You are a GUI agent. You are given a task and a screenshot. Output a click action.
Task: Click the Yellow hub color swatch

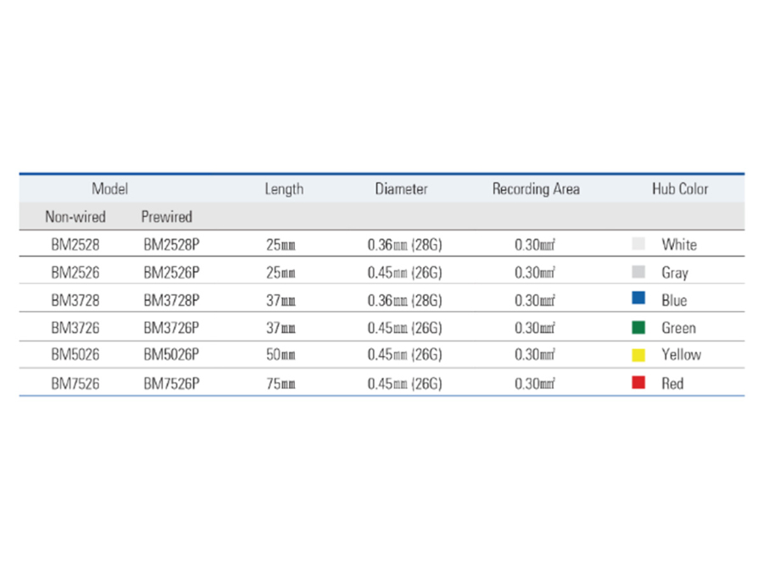638,355
